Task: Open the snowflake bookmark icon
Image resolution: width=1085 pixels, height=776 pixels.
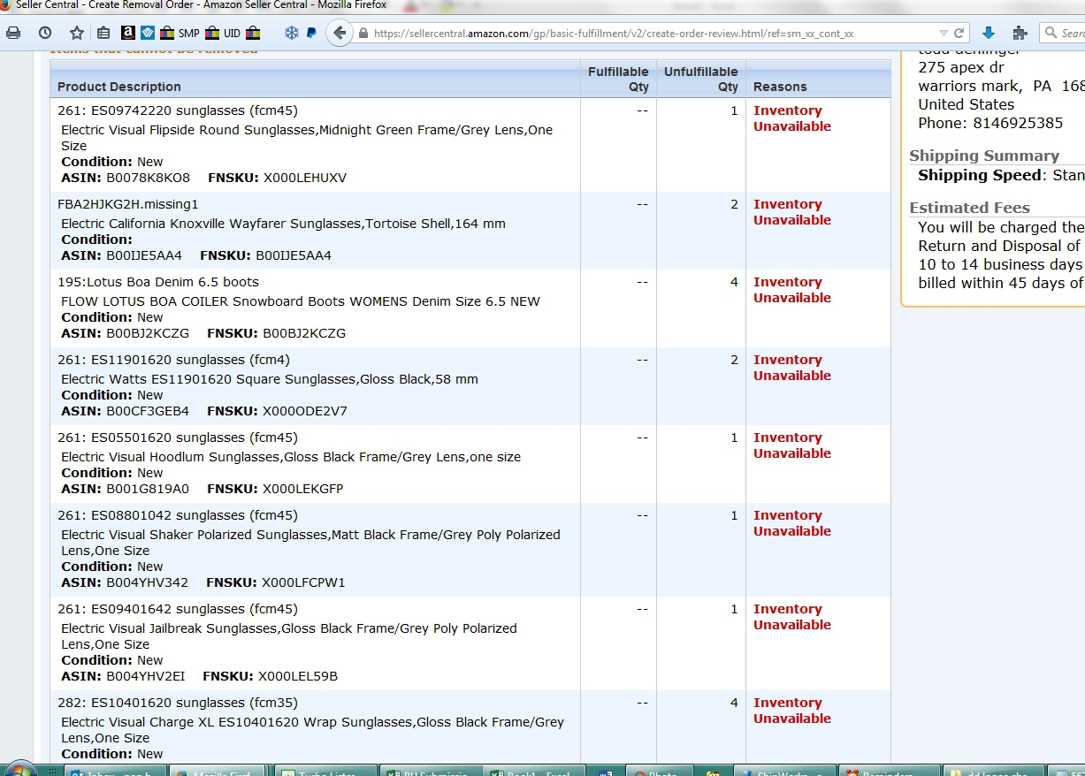Action: click(291, 34)
